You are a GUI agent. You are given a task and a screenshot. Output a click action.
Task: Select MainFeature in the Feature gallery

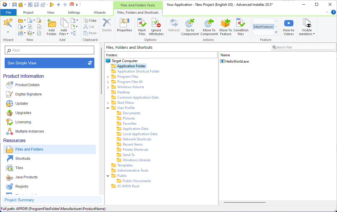pos(263,27)
